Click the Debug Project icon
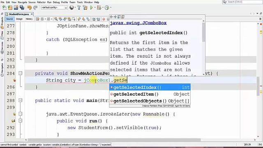This screenshot has height=148, width=263. (99, 7)
